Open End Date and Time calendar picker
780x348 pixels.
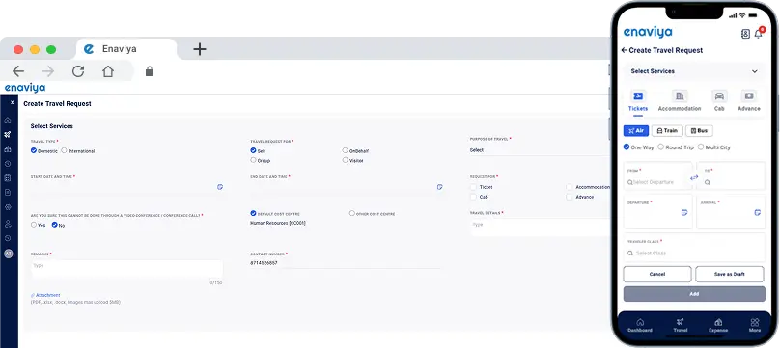click(440, 187)
